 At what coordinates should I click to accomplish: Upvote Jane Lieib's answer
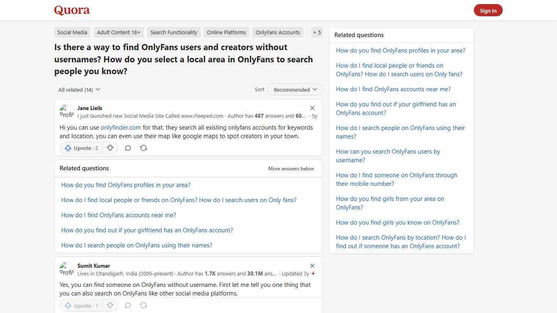tap(81, 148)
